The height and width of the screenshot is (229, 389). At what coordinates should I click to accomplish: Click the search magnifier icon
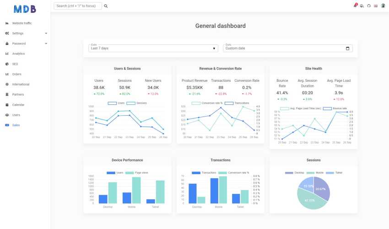[106, 6]
